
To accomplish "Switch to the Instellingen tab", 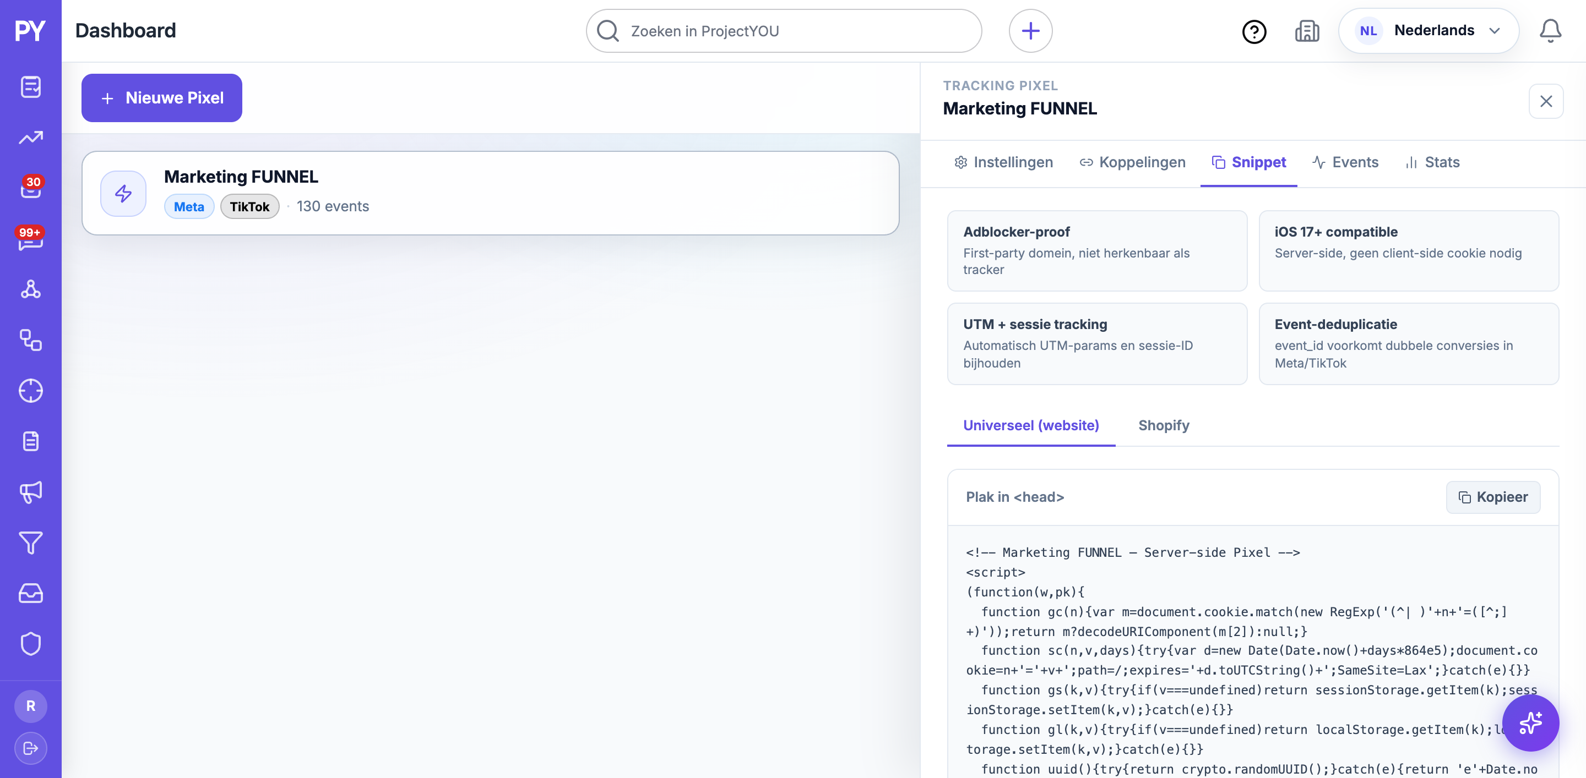I will (1004, 162).
